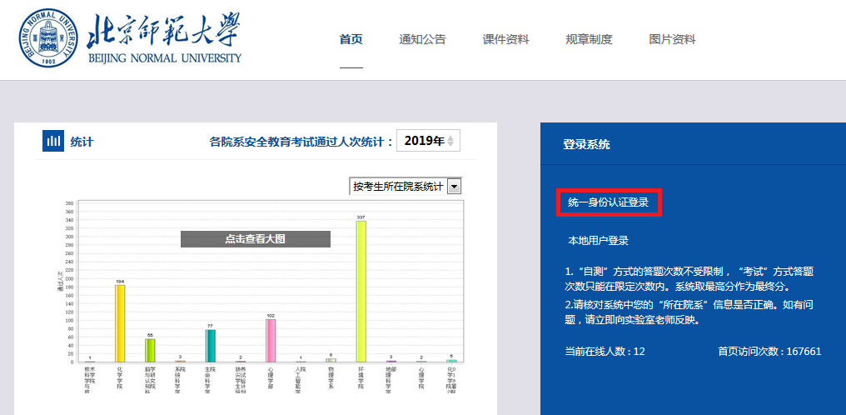Open the 课件资料 page

(505, 39)
